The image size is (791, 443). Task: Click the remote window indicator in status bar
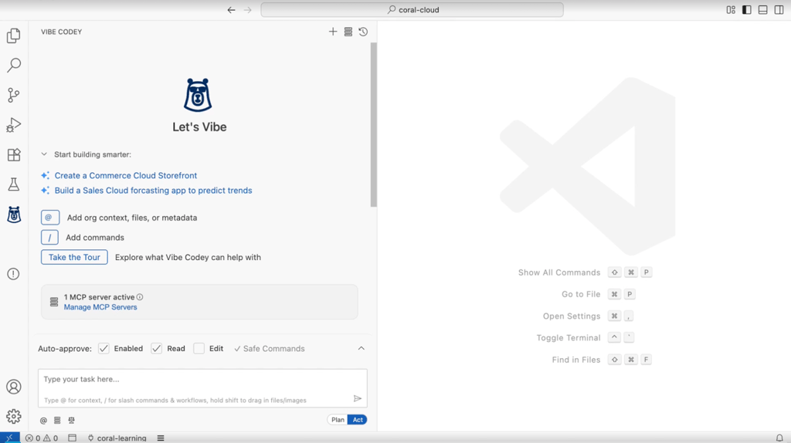point(9,438)
